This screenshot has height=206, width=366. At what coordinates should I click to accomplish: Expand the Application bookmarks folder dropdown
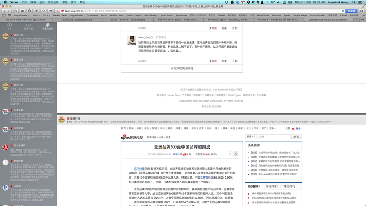(x=22, y=15)
